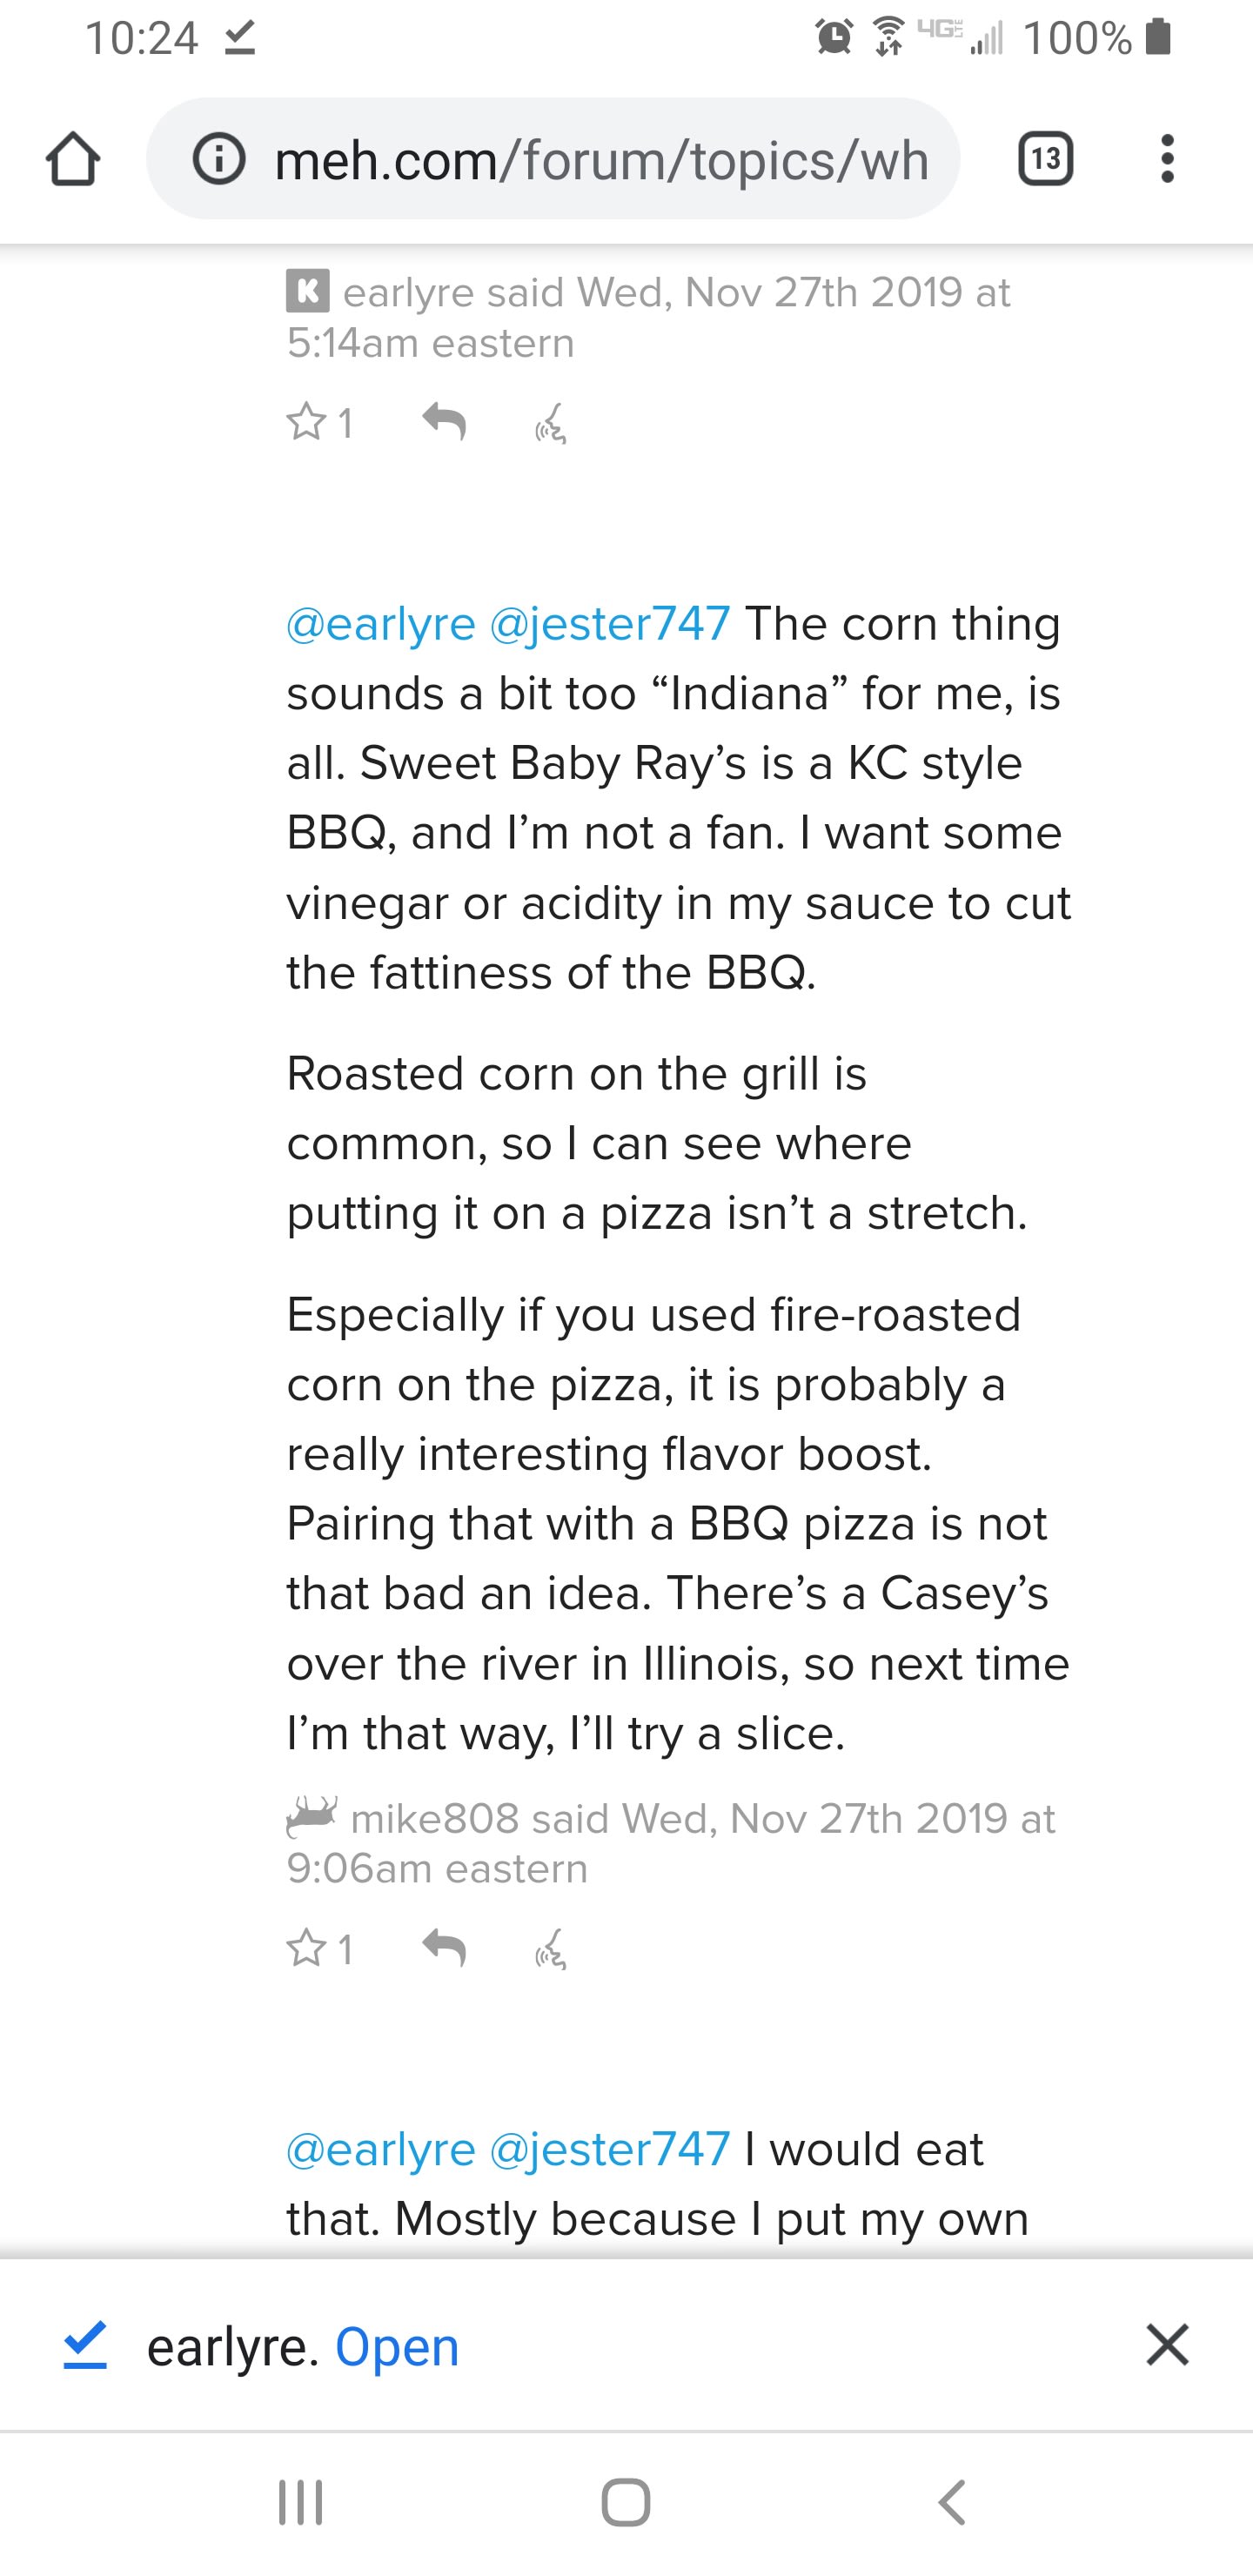Reply to earlyre's 5:14am comment
This screenshot has width=1253, height=2576.
coord(444,422)
